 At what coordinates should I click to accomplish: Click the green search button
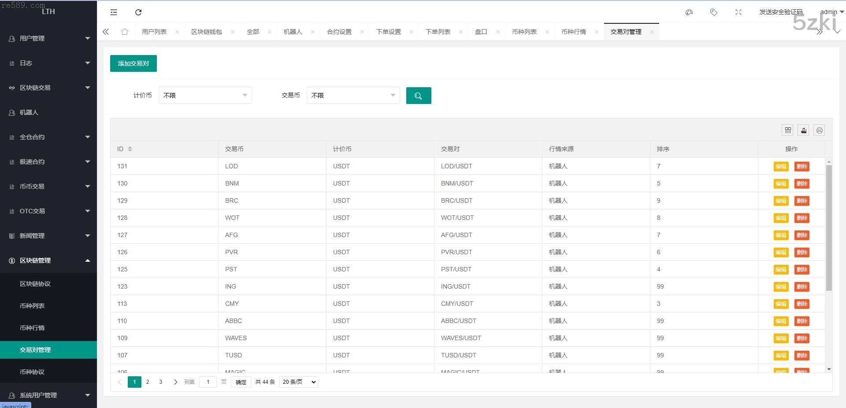[418, 96]
